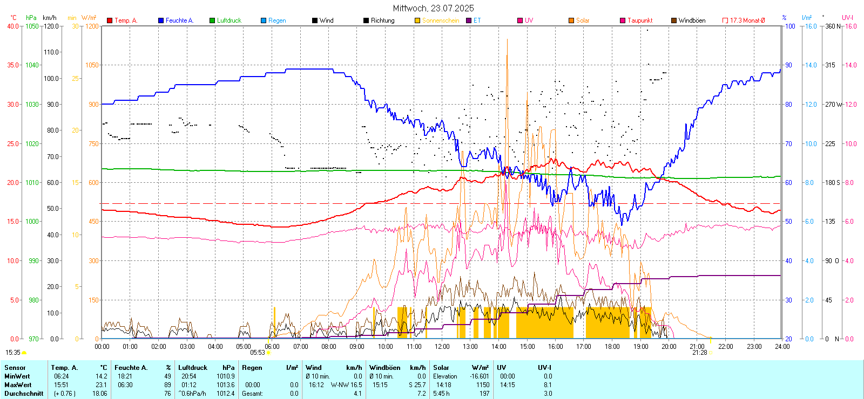Select the Durchschnitt row label

[24, 394]
